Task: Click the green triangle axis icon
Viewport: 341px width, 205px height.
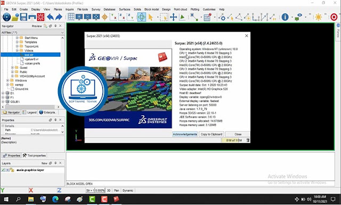Action: pyautogui.click(x=182, y=17)
